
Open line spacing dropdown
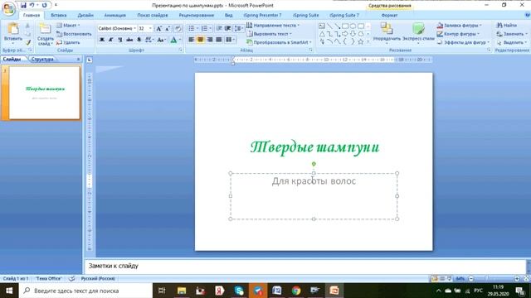click(239, 28)
